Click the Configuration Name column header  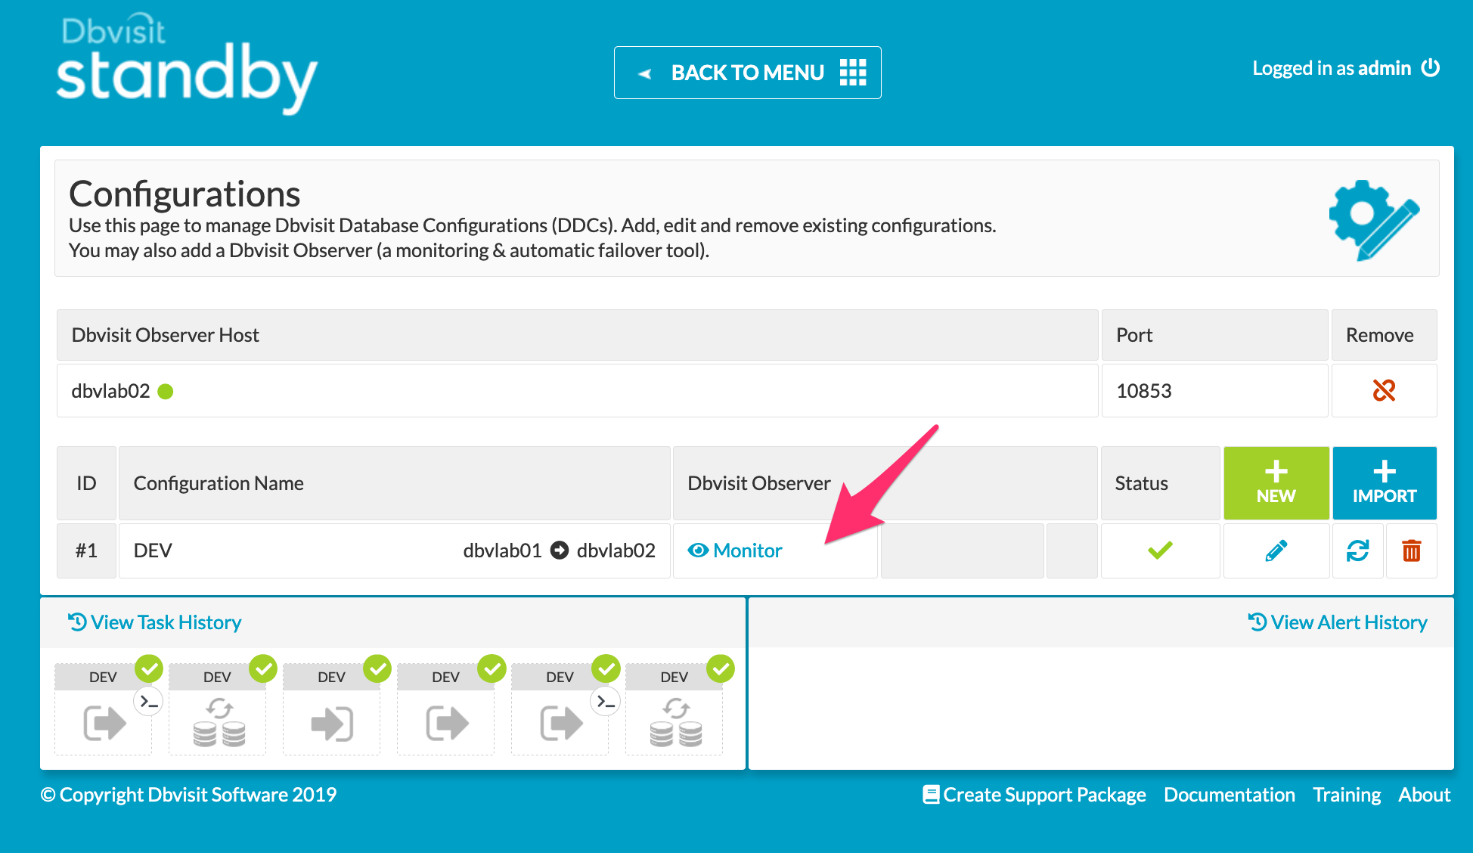tap(394, 483)
